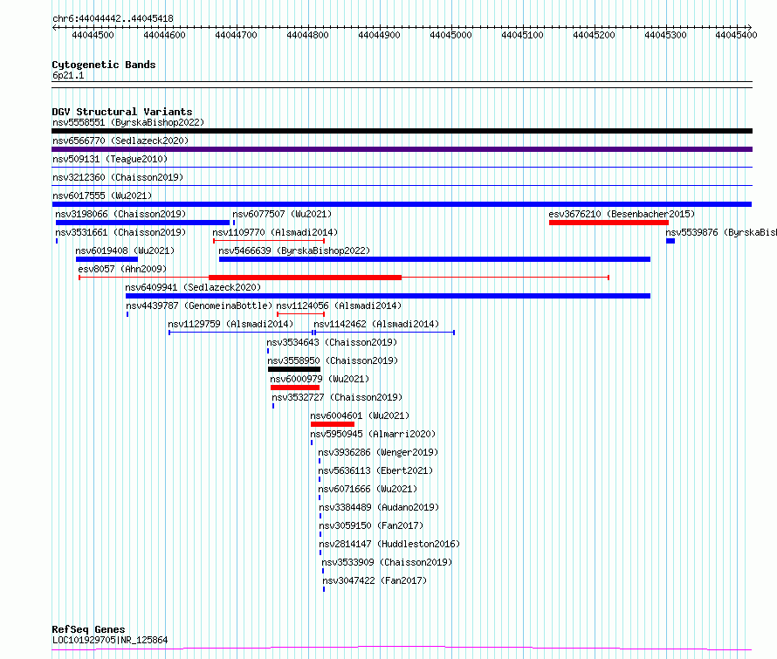777x659 pixels.
Task: Click the nsv3059150 (Fan2017) label
Action: coord(371,525)
